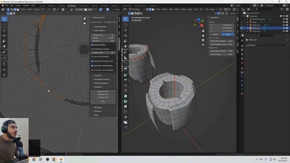
Task: Toggle camera view in 3D viewport
Action: [x=203, y=40]
